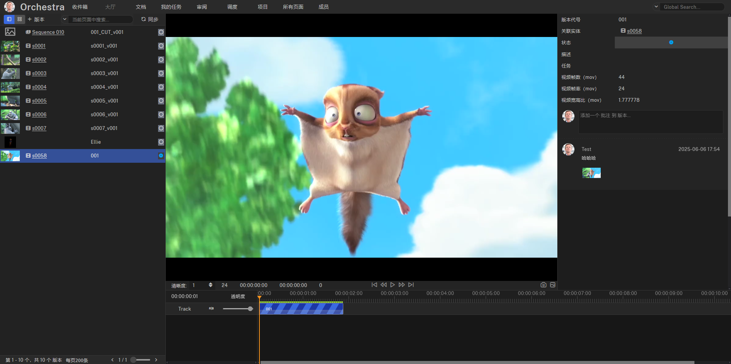Viewport: 731px width, 364px height.
Task: Click the 同步 sync button
Action: tap(150, 19)
